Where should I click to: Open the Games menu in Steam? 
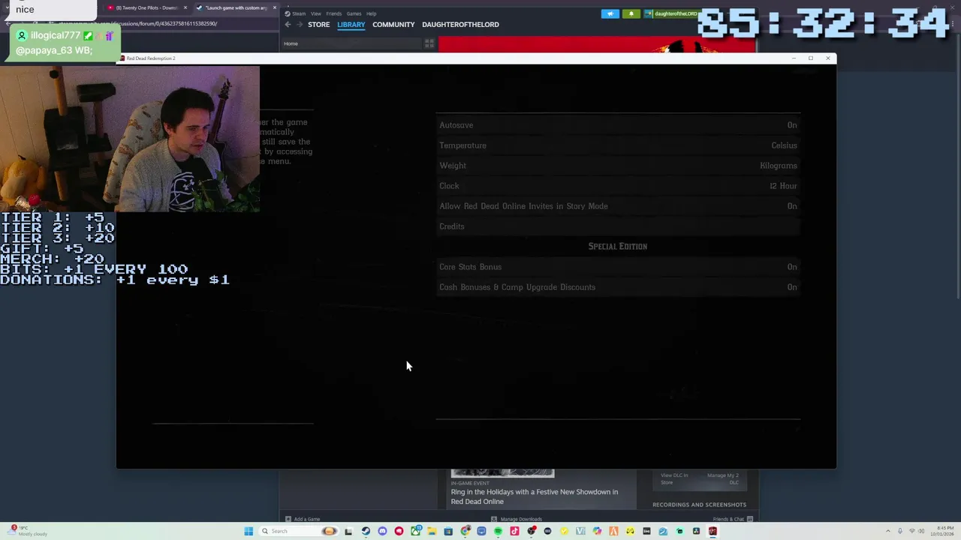pos(354,13)
